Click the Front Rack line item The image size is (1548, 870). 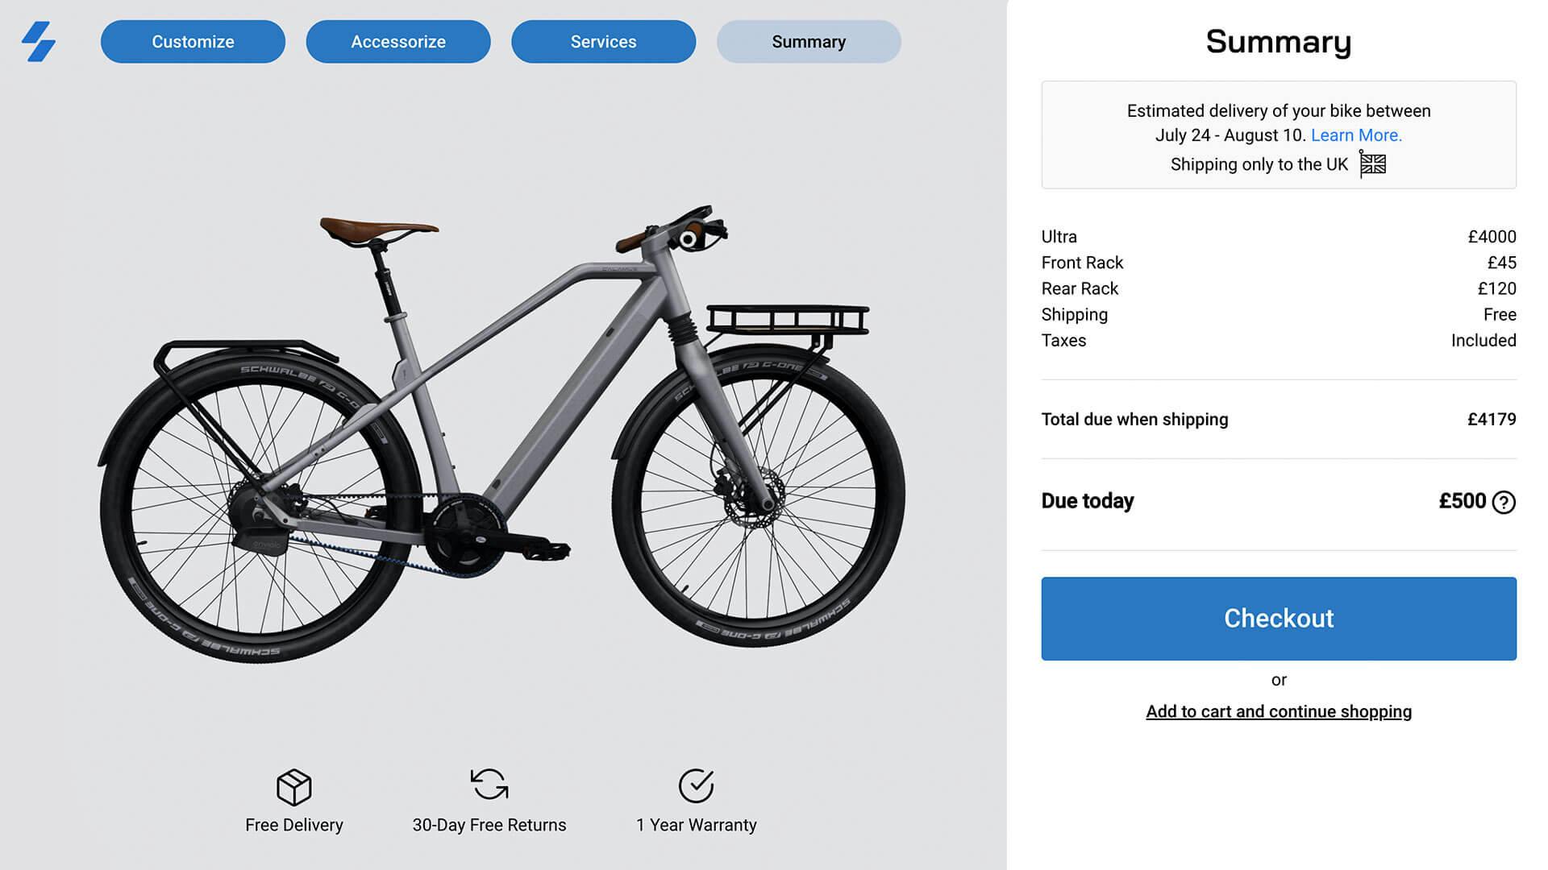pos(1082,263)
